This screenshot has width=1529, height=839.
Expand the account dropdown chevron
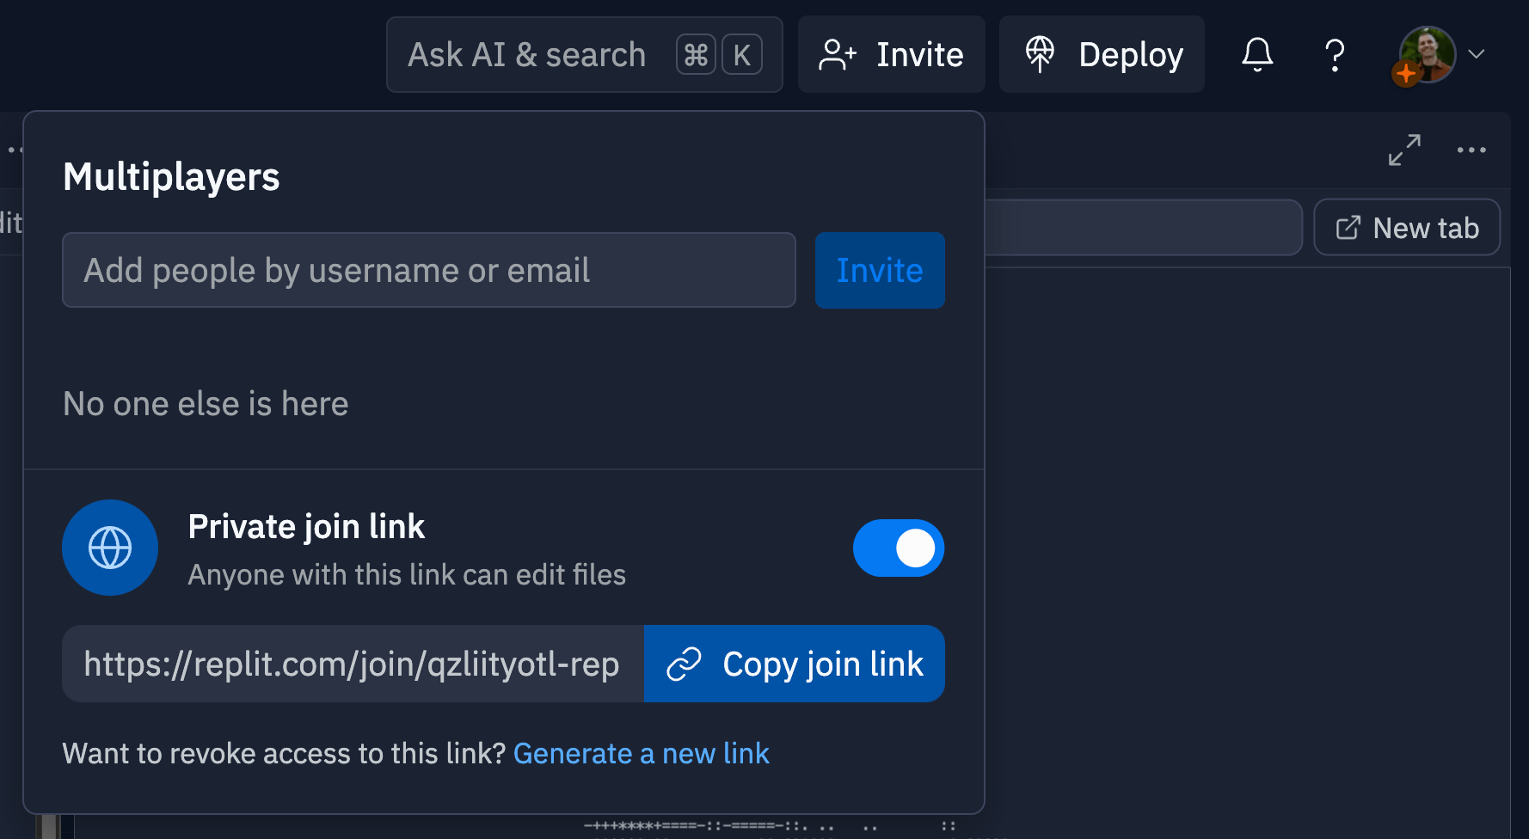point(1477,54)
